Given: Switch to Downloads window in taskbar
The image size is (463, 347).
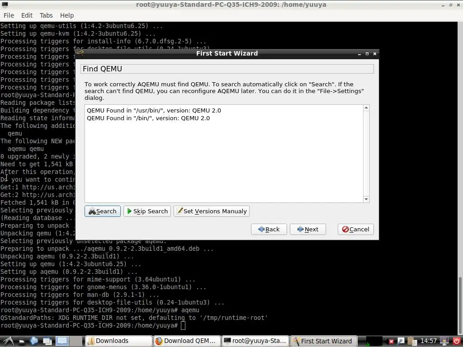Looking at the screenshot, I should pyautogui.click(x=119, y=341).
